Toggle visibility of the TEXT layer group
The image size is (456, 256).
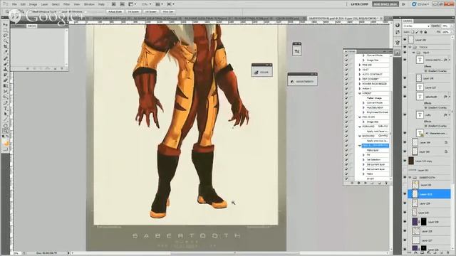coord(405,53)
